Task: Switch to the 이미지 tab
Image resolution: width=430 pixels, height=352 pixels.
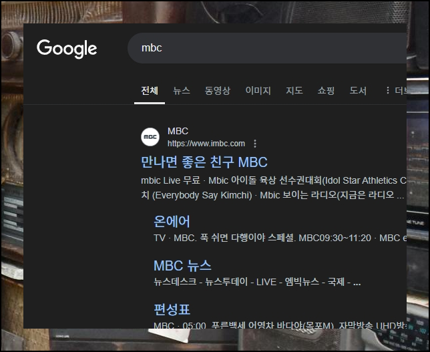Action: 258,91
